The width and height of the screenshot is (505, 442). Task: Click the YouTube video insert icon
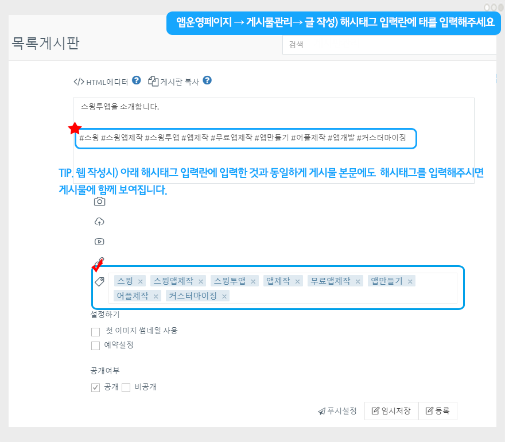(x=99, y=242)
